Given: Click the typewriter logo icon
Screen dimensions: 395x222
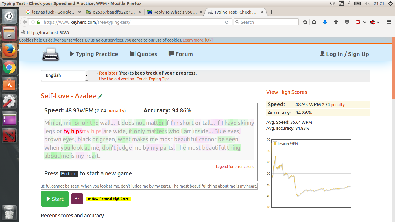Looking at the screenshot, I should point(51,54).
